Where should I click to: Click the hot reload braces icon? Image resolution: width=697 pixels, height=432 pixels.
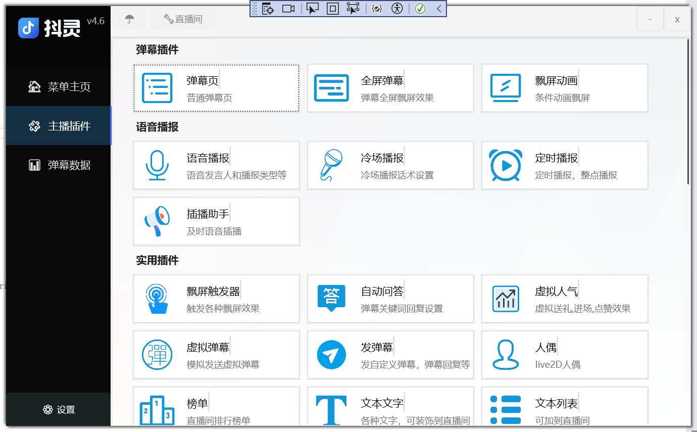click(x=377, y=8)
